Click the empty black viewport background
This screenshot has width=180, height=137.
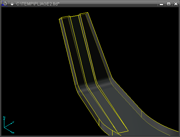(x=30, y=60)
